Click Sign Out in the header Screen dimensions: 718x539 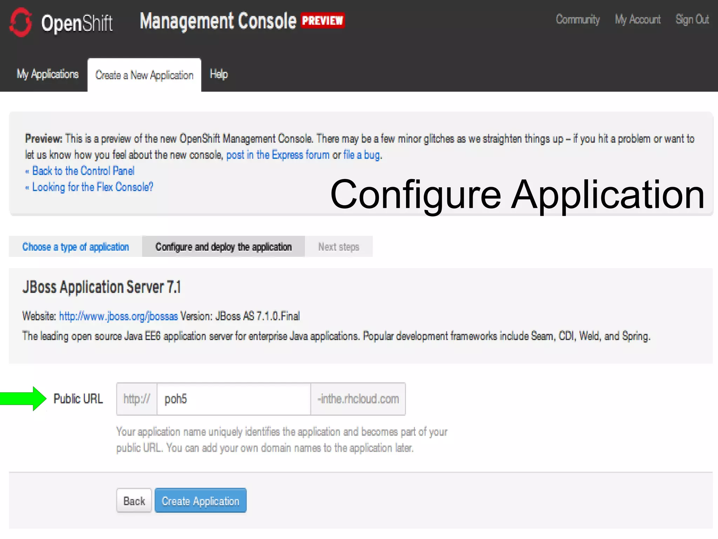pos(692,19)
